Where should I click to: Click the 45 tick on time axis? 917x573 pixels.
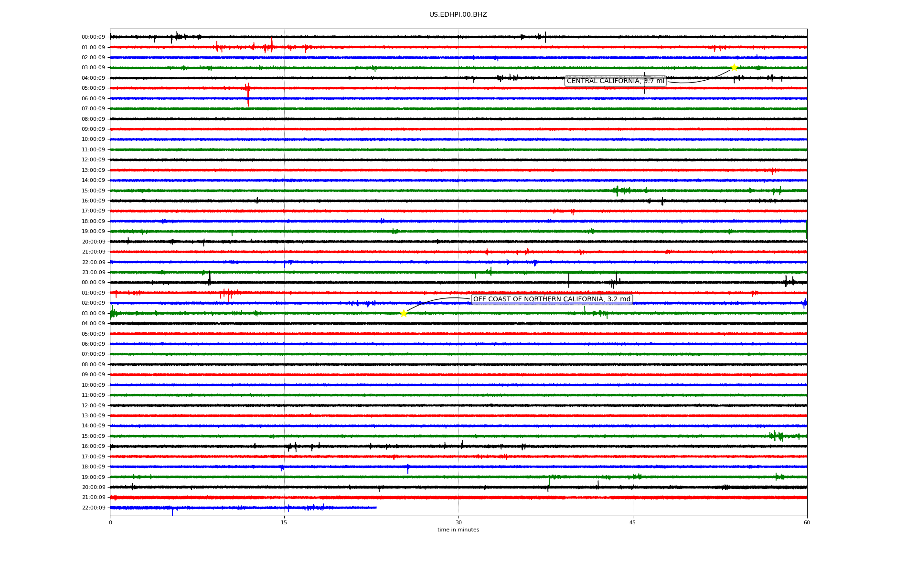633,522
